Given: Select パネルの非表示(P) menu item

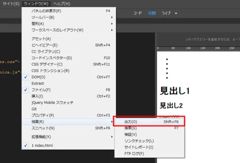Looking at the screenshot, I should pos(68,11).
